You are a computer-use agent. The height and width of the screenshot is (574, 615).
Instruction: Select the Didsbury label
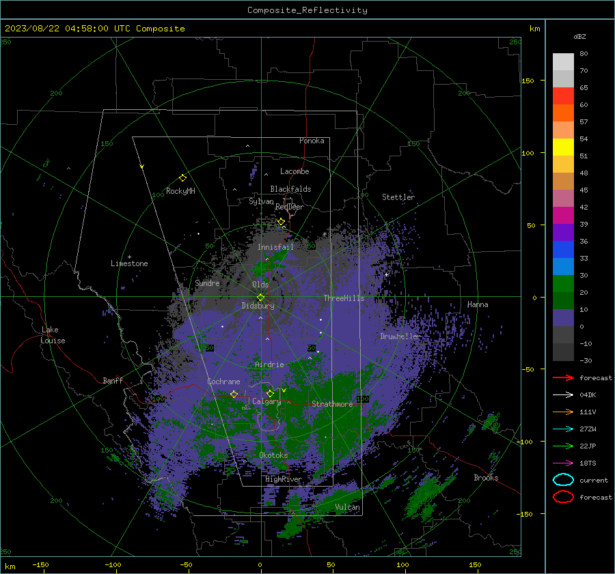[258, 306]
